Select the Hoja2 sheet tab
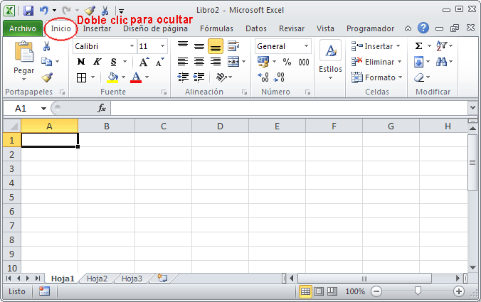The width and height of the screenshot is (481, 302). (x=97, y=279)
